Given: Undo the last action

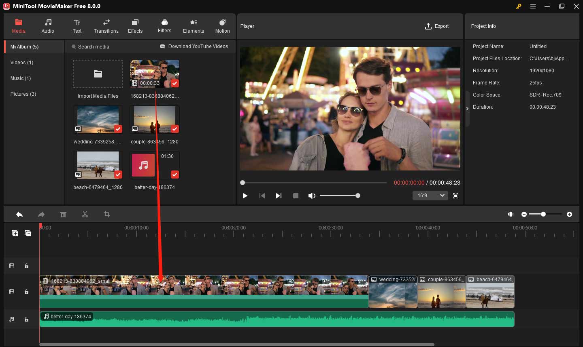Looking at the screenshot, I should coord(19,215).
